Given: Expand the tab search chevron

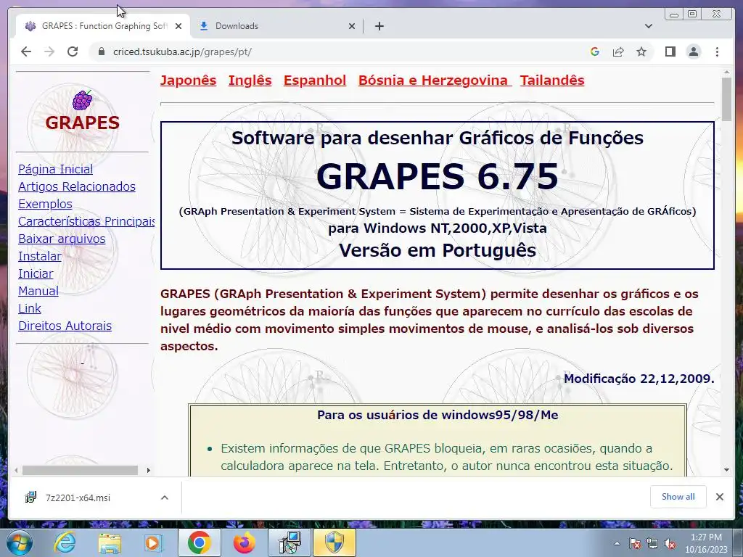Looking at the screenshot, I should [x=649, y=26].
